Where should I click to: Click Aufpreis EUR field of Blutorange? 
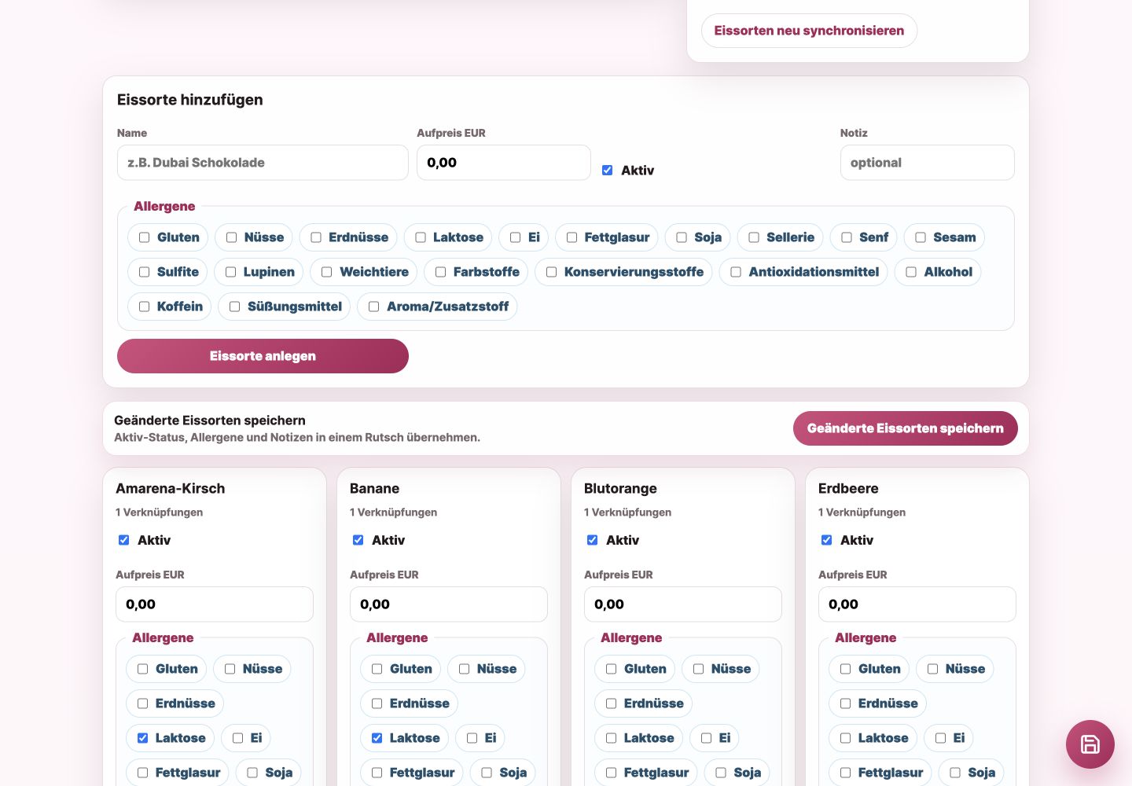tap(683, 604)
